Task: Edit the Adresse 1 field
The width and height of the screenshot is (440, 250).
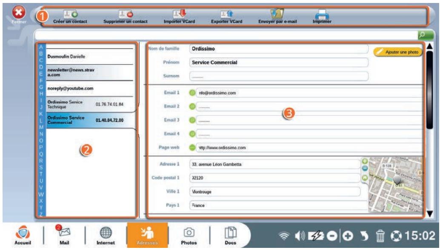Action: 275,164
